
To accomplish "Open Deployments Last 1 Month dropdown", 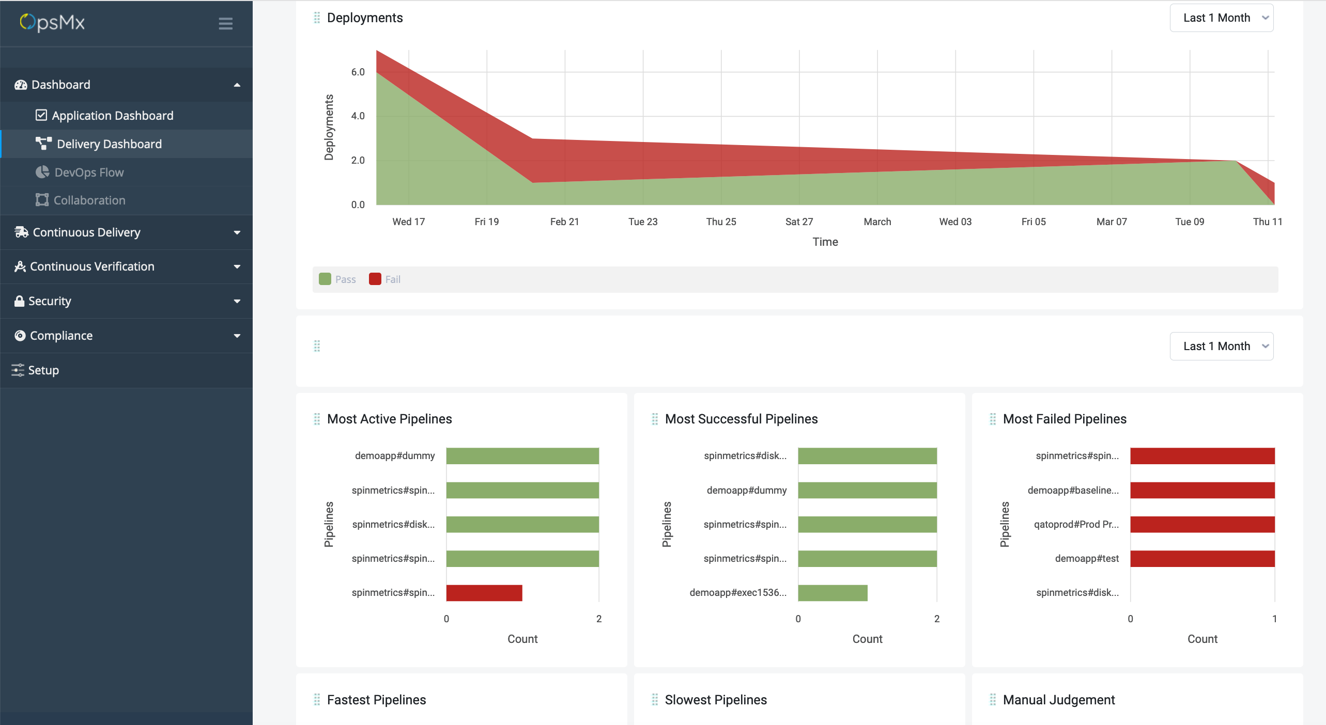I will tap(1221, 18).
